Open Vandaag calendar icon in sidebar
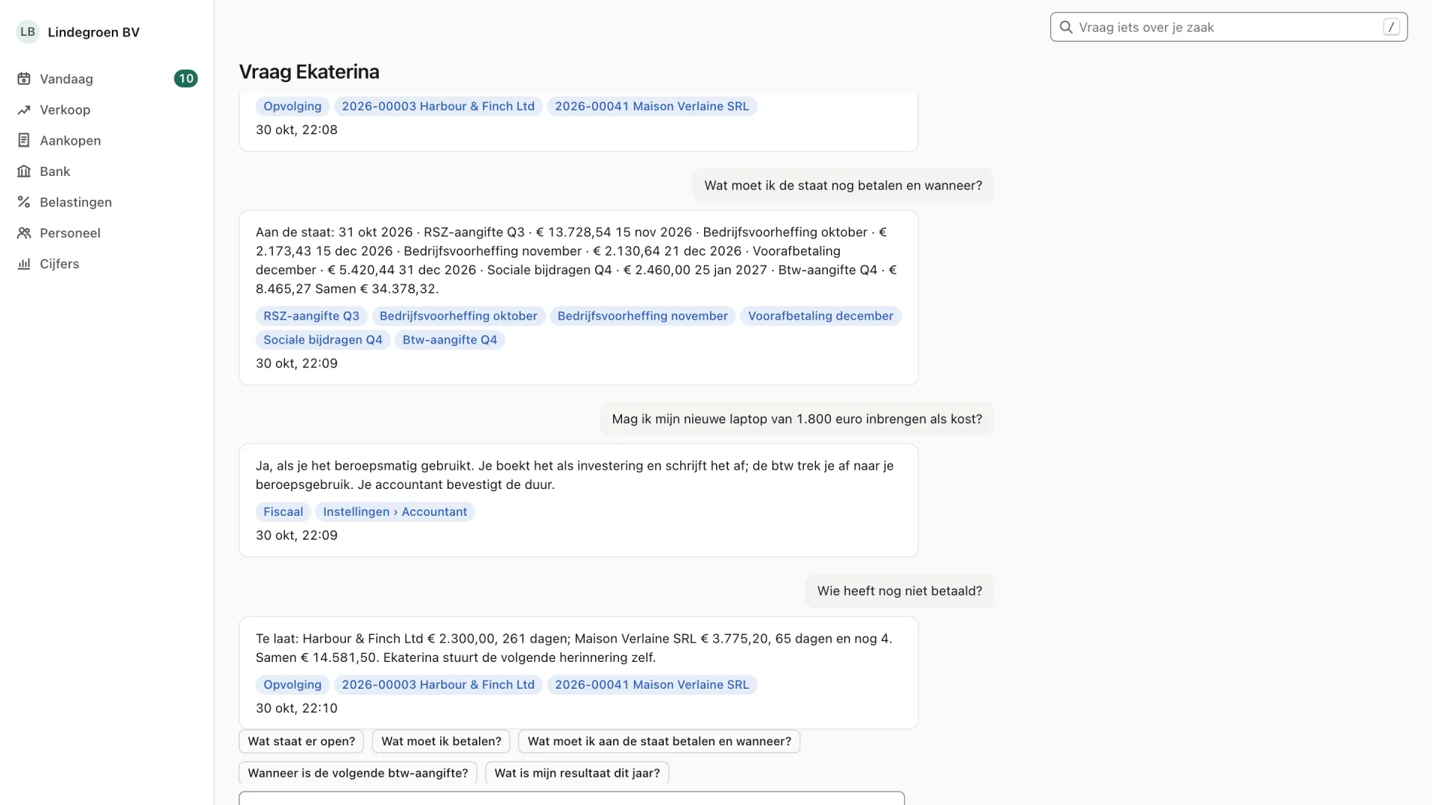1432x805 pixels. click(24, 79)
